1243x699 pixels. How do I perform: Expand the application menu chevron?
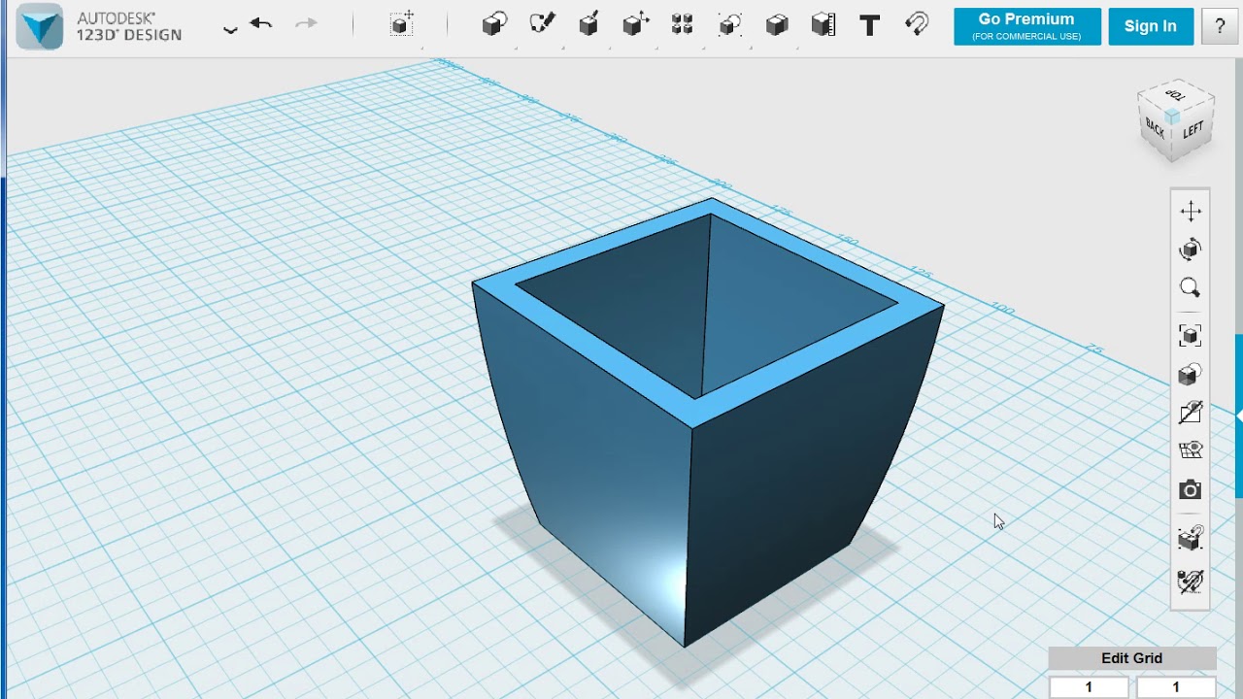point(230,30)
